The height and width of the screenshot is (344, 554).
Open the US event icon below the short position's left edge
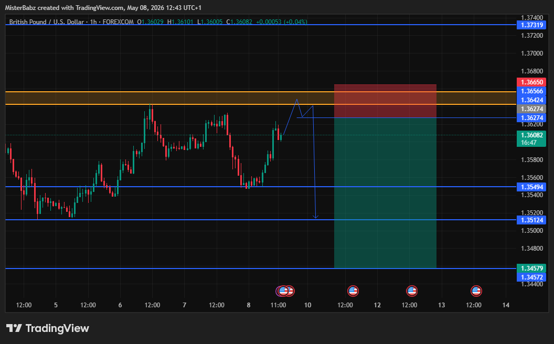(x=353, y=291)
